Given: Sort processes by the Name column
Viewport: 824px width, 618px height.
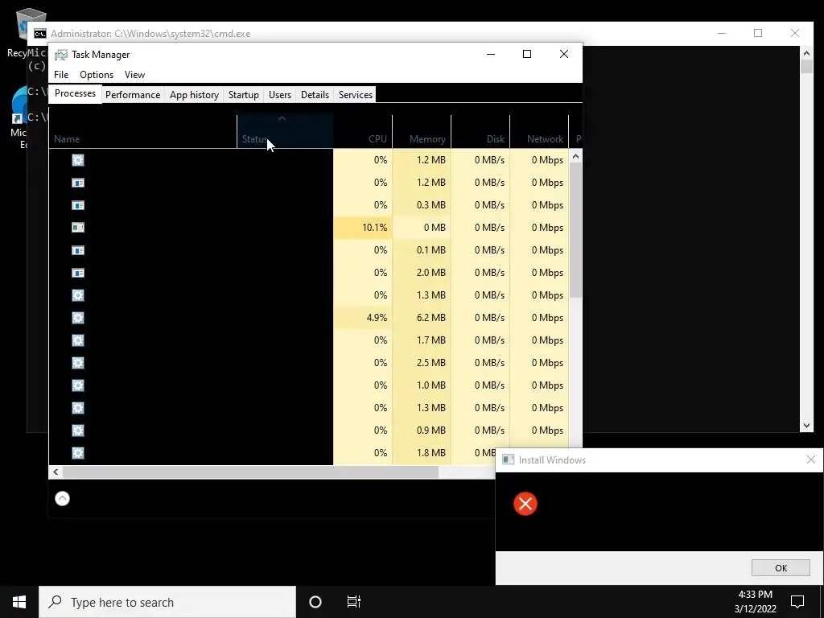Looking at the screenshot, I should click(x=143, y=131).
